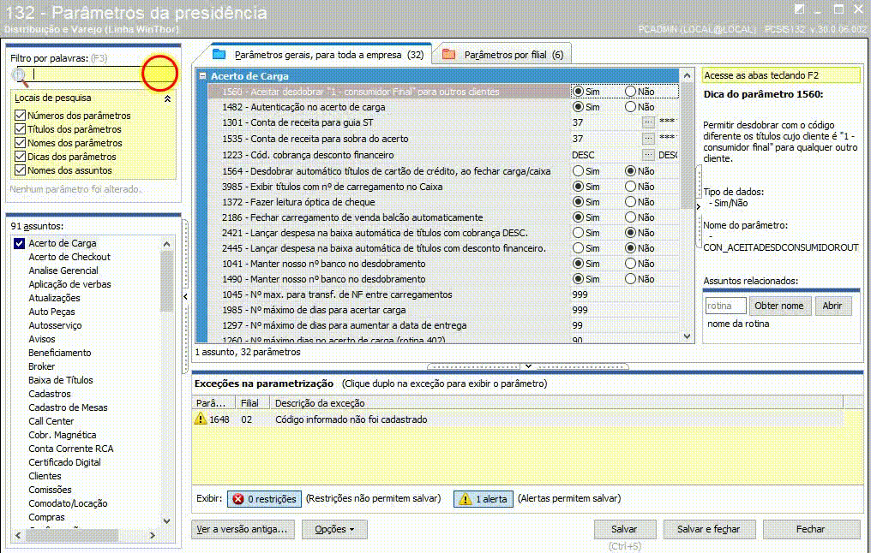Viewport: 871px width, 553px height.
Task: Collapse left panel using side arrow
Action: [185, 297]
